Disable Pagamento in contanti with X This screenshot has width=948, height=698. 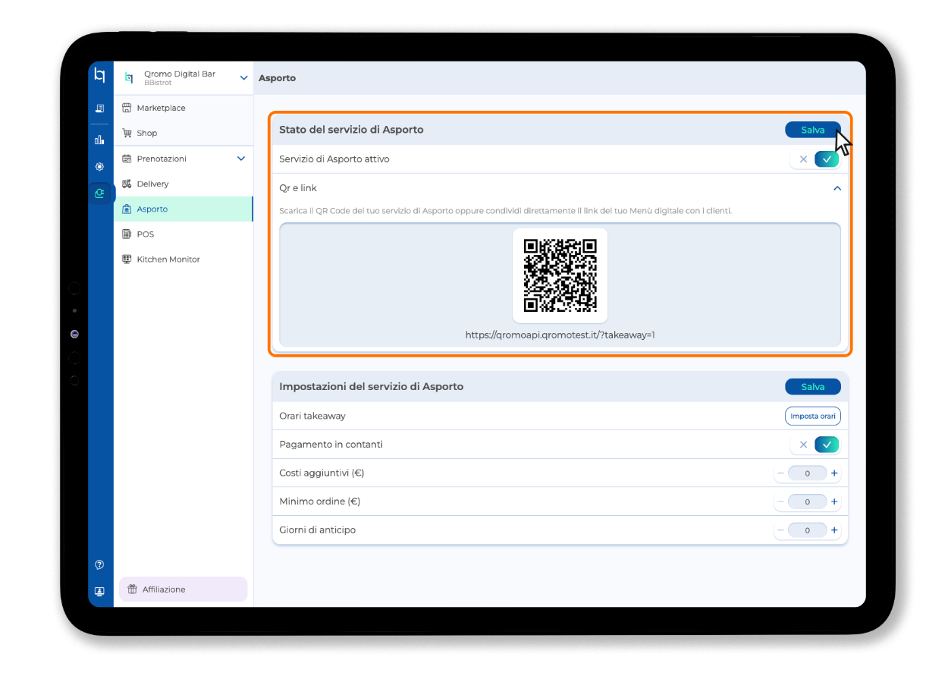[803, 445]
